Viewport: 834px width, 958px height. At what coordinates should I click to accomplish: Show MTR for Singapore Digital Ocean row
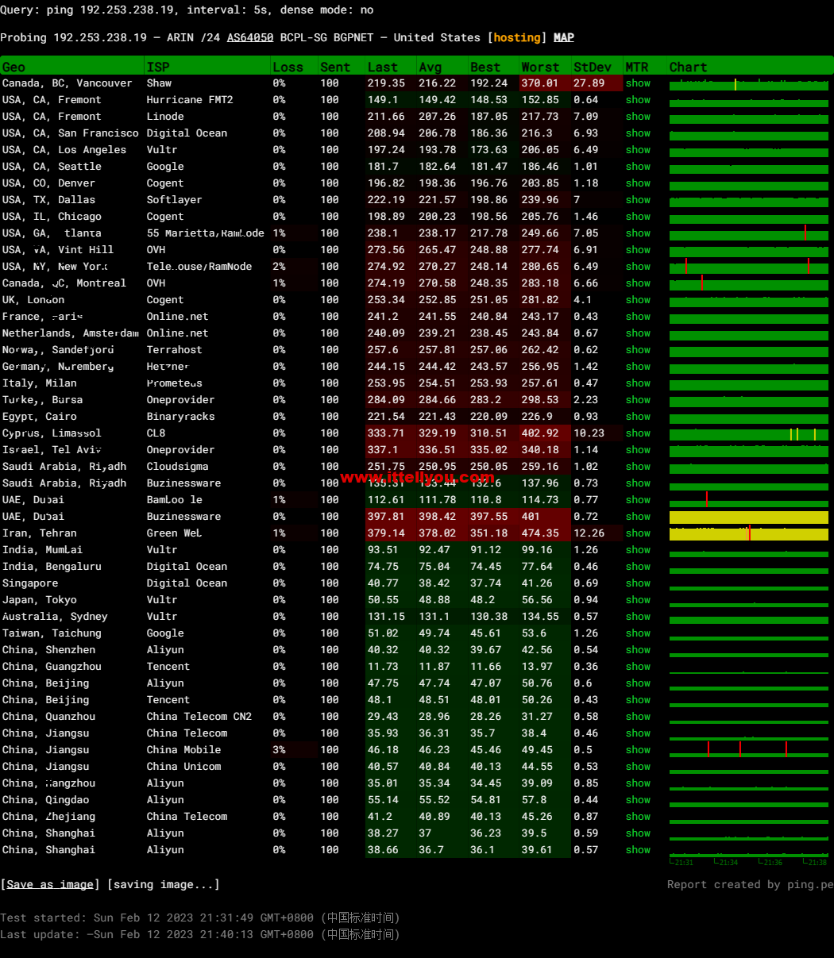pyautogui.click(x=638, y=583)
